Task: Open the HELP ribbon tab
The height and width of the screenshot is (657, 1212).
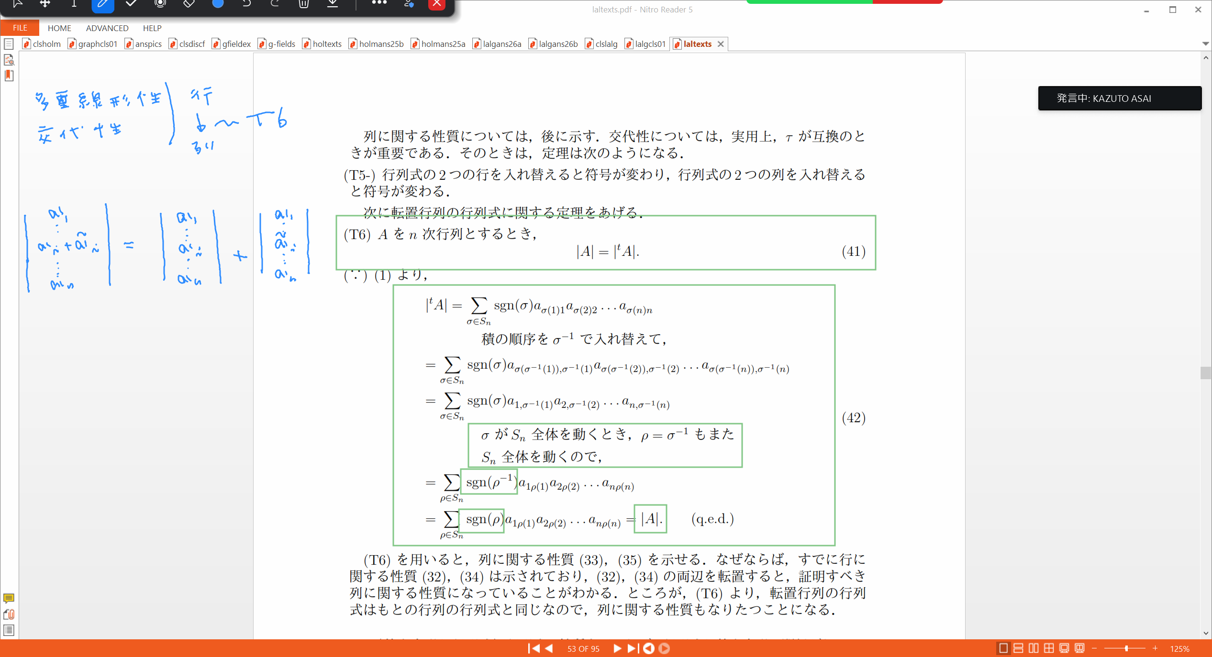Action: pos(152,28)
